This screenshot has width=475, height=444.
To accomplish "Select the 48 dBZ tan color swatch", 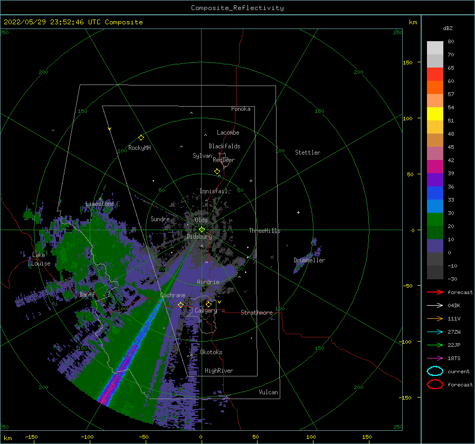I will [435, 140].
